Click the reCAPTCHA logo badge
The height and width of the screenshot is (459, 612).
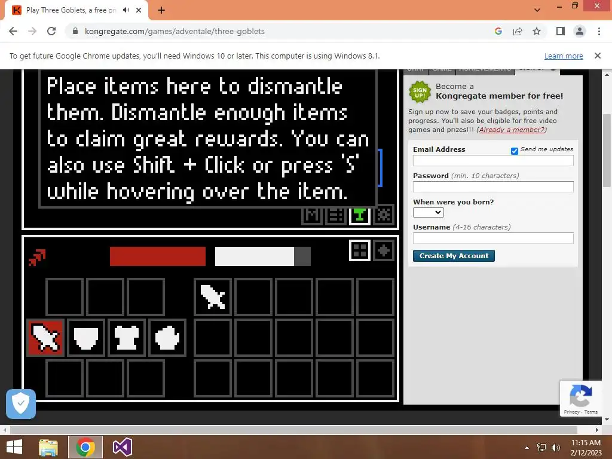581,395
